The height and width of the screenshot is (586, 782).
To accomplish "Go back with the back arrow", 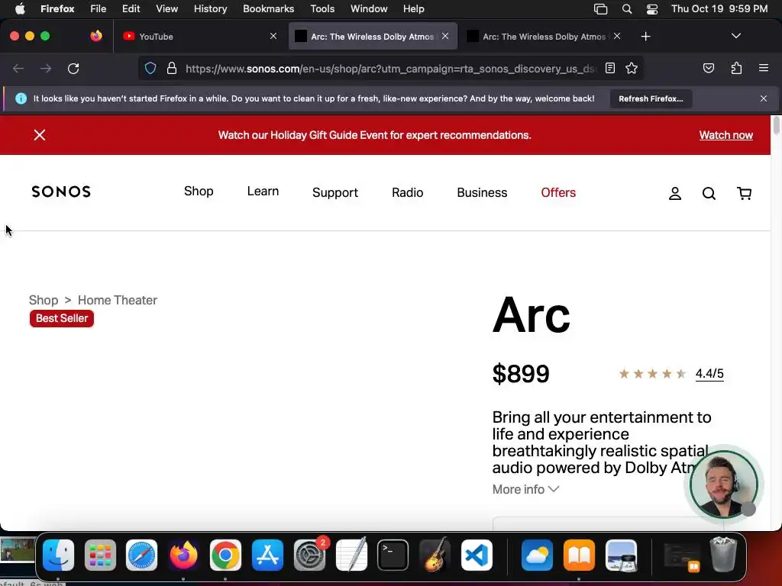I will pos(18,68).
